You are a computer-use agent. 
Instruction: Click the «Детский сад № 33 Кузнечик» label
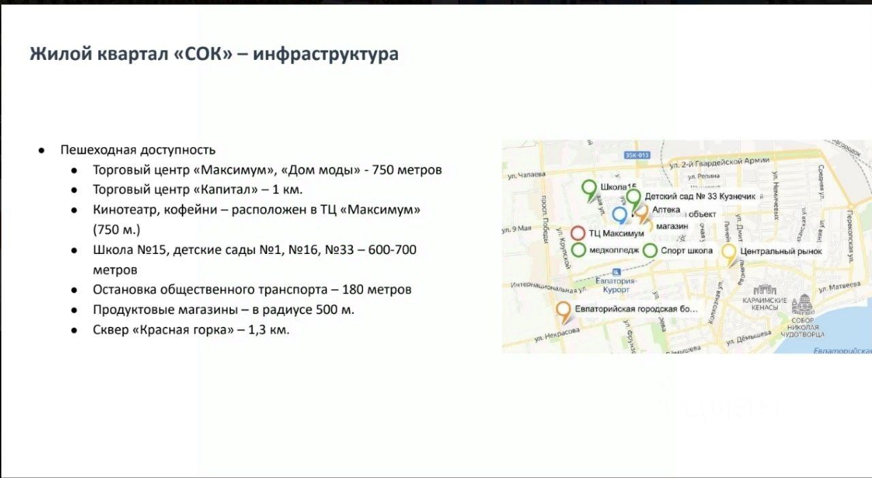click(700, 196)
